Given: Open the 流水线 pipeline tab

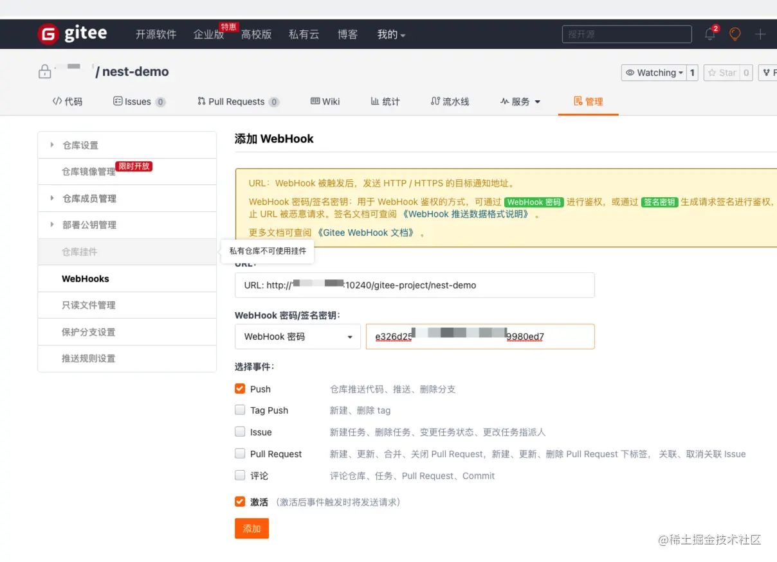Looking at the screenshot, I should point(450,101).
